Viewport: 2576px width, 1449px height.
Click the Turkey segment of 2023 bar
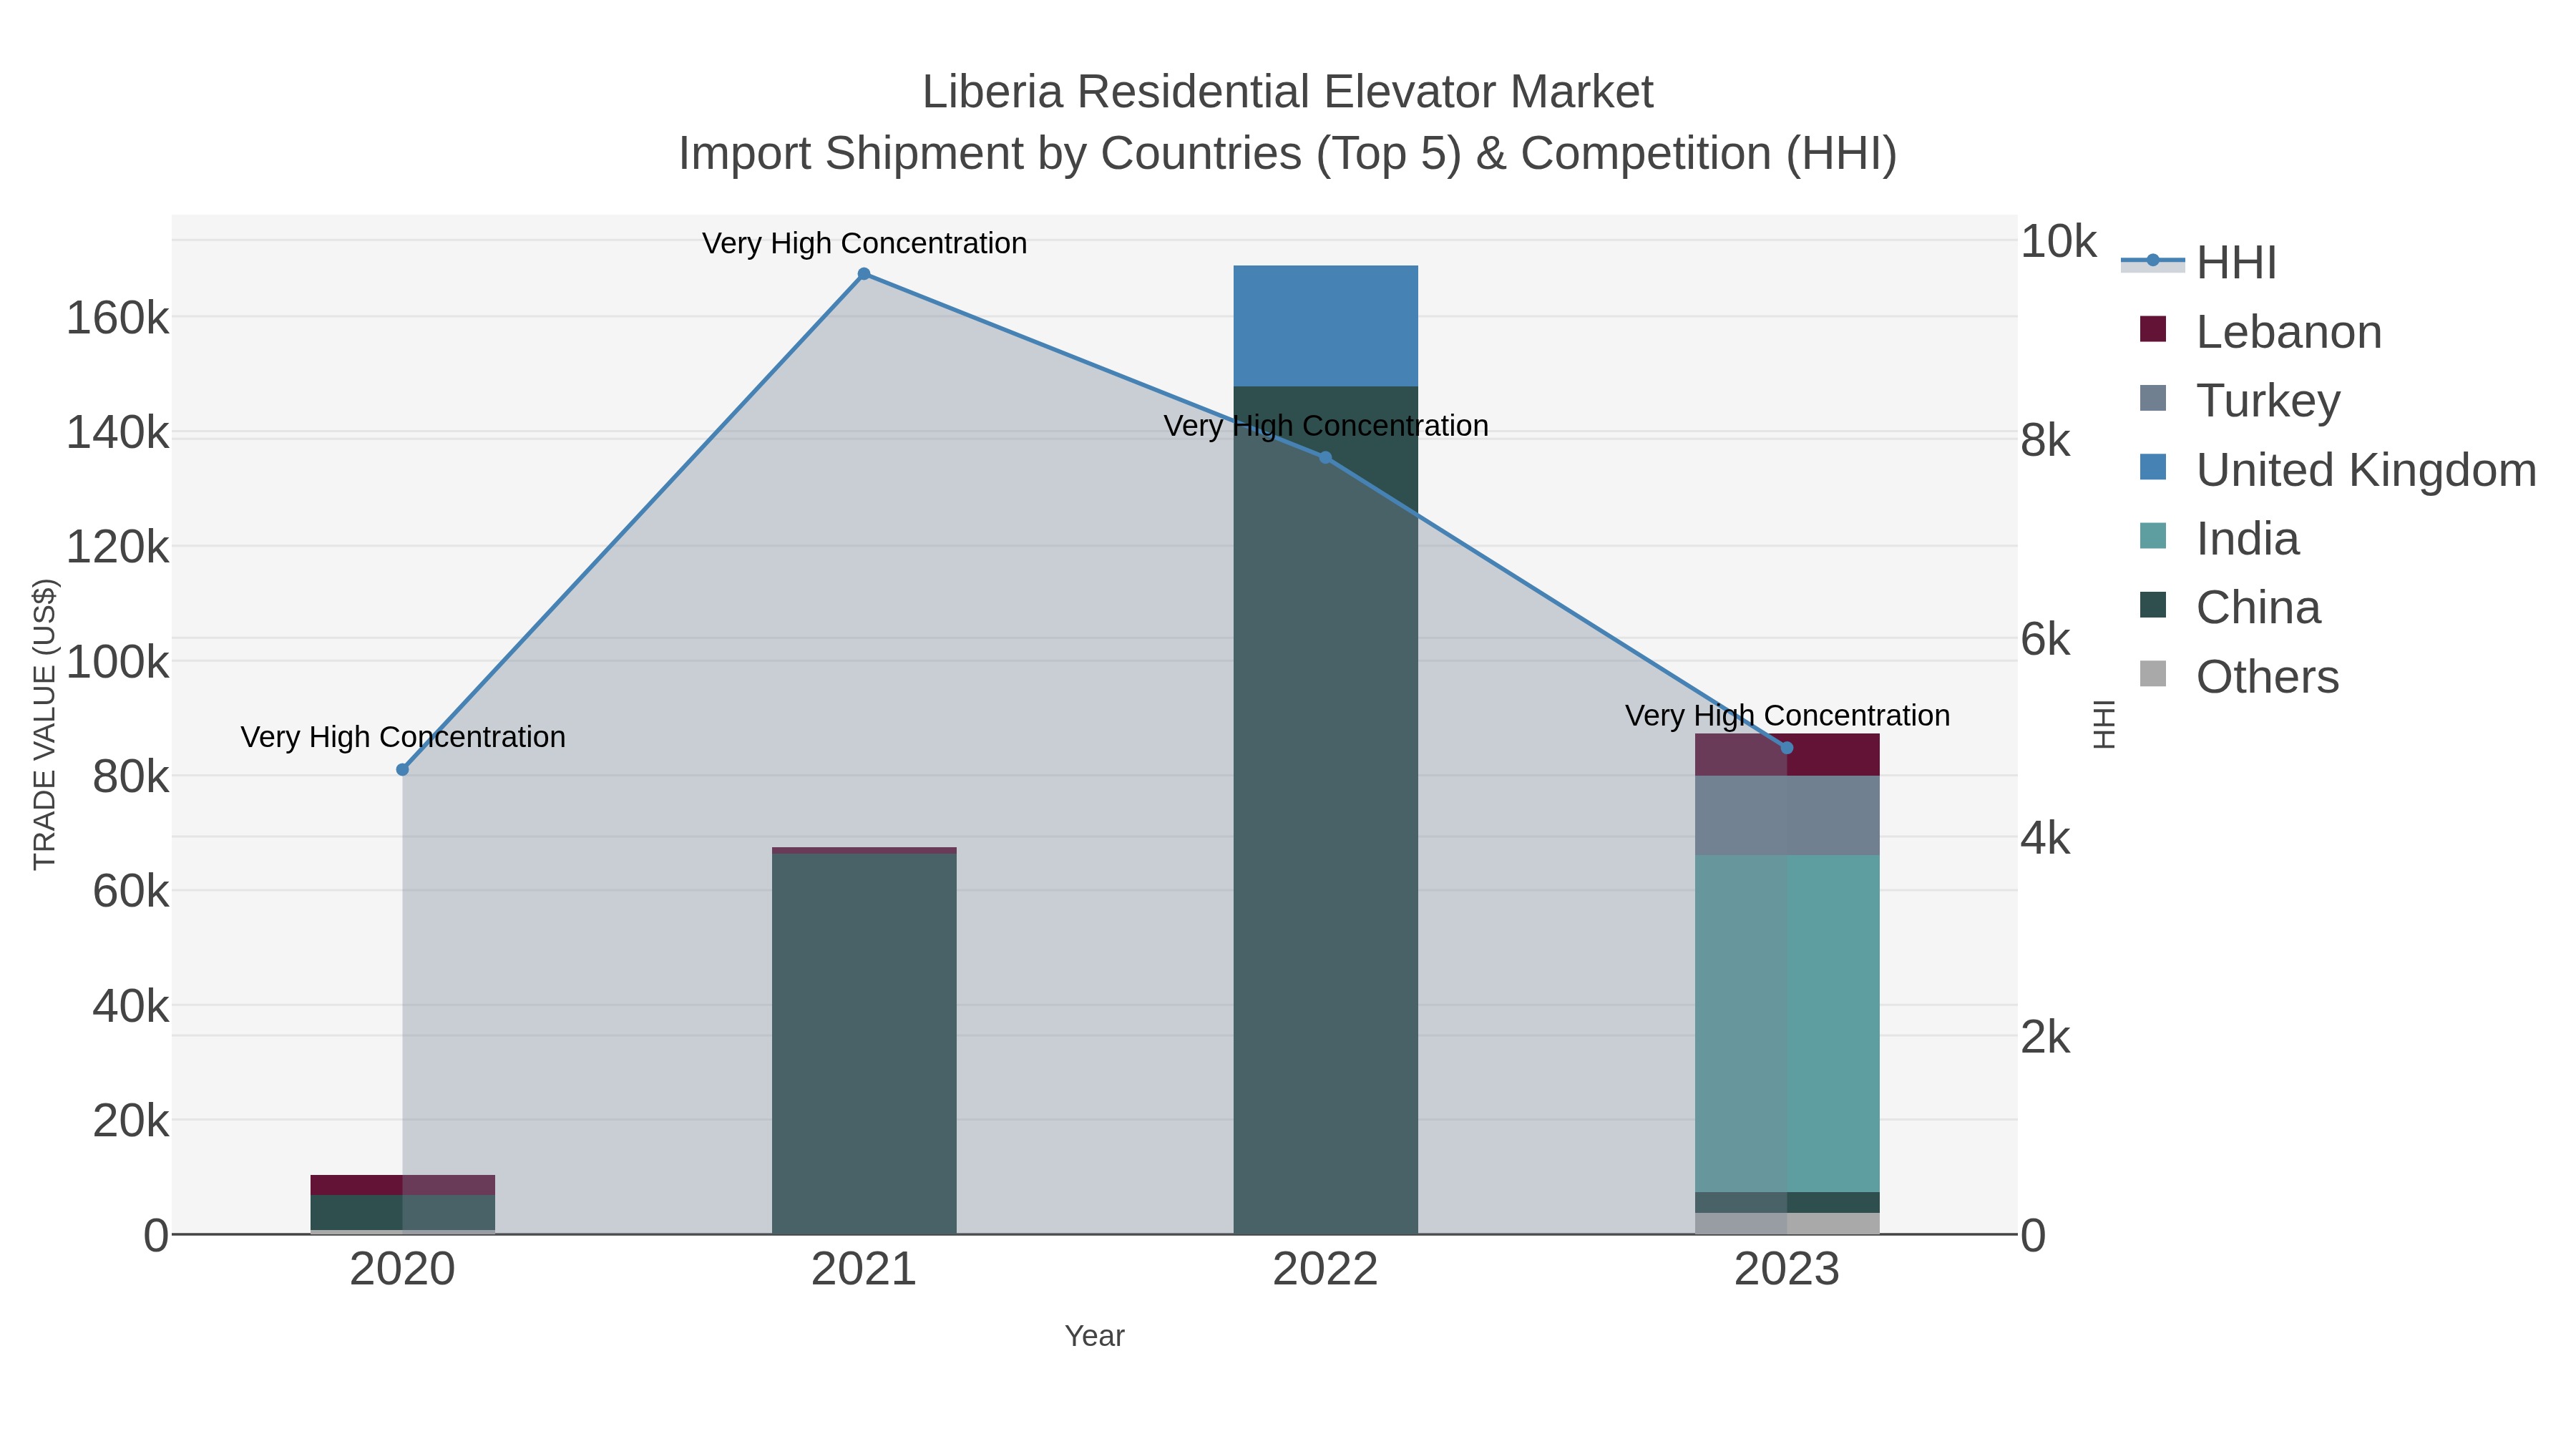pyautogui.click(x=1787, y=815)
